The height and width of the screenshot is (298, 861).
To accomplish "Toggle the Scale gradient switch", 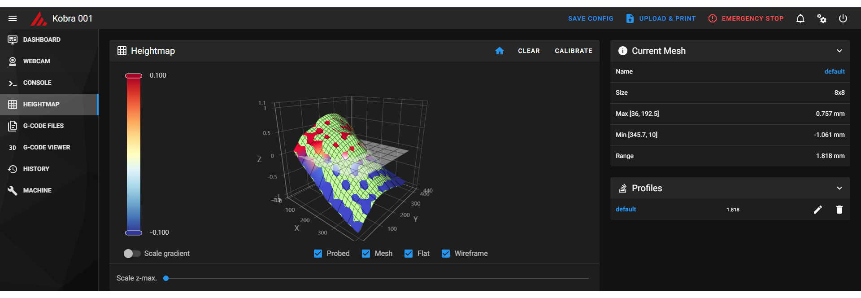I will point(132,254).
